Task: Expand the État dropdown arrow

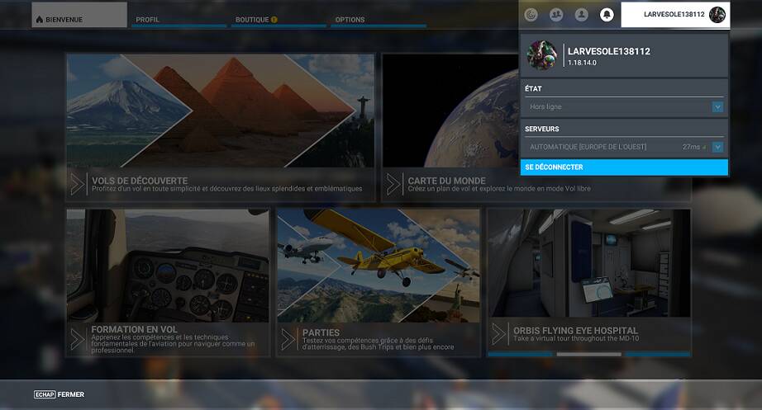Action: (717, 106)
